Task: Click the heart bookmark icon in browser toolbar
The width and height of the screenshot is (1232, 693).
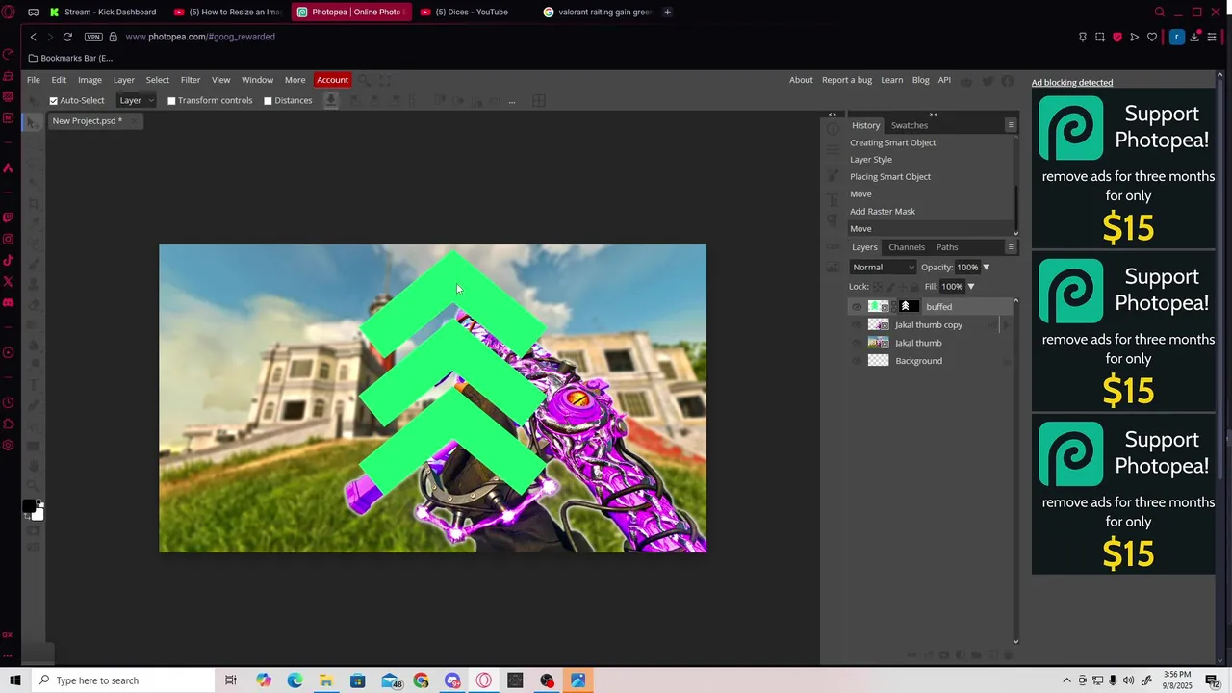Action: tap(1152, 37)
